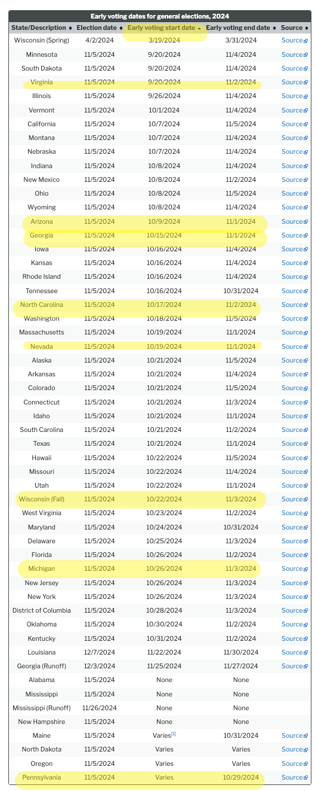Open Source link for Arizona row

click(294, 221)
